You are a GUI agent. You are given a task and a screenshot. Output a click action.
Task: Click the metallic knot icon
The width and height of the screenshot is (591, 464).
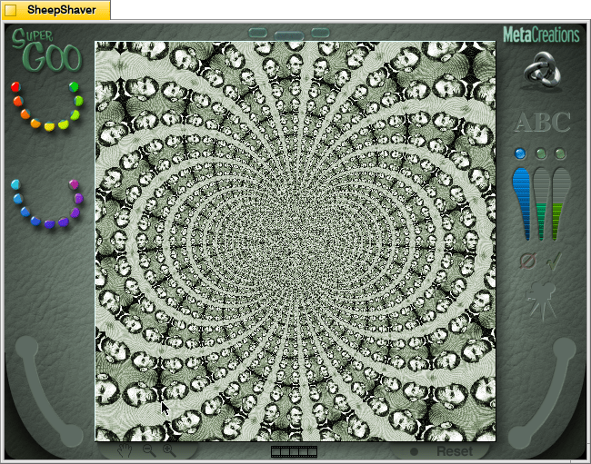[543, 69]
